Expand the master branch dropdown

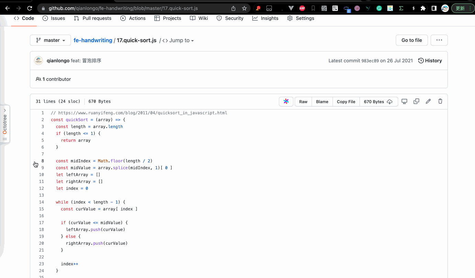(51, 40)
